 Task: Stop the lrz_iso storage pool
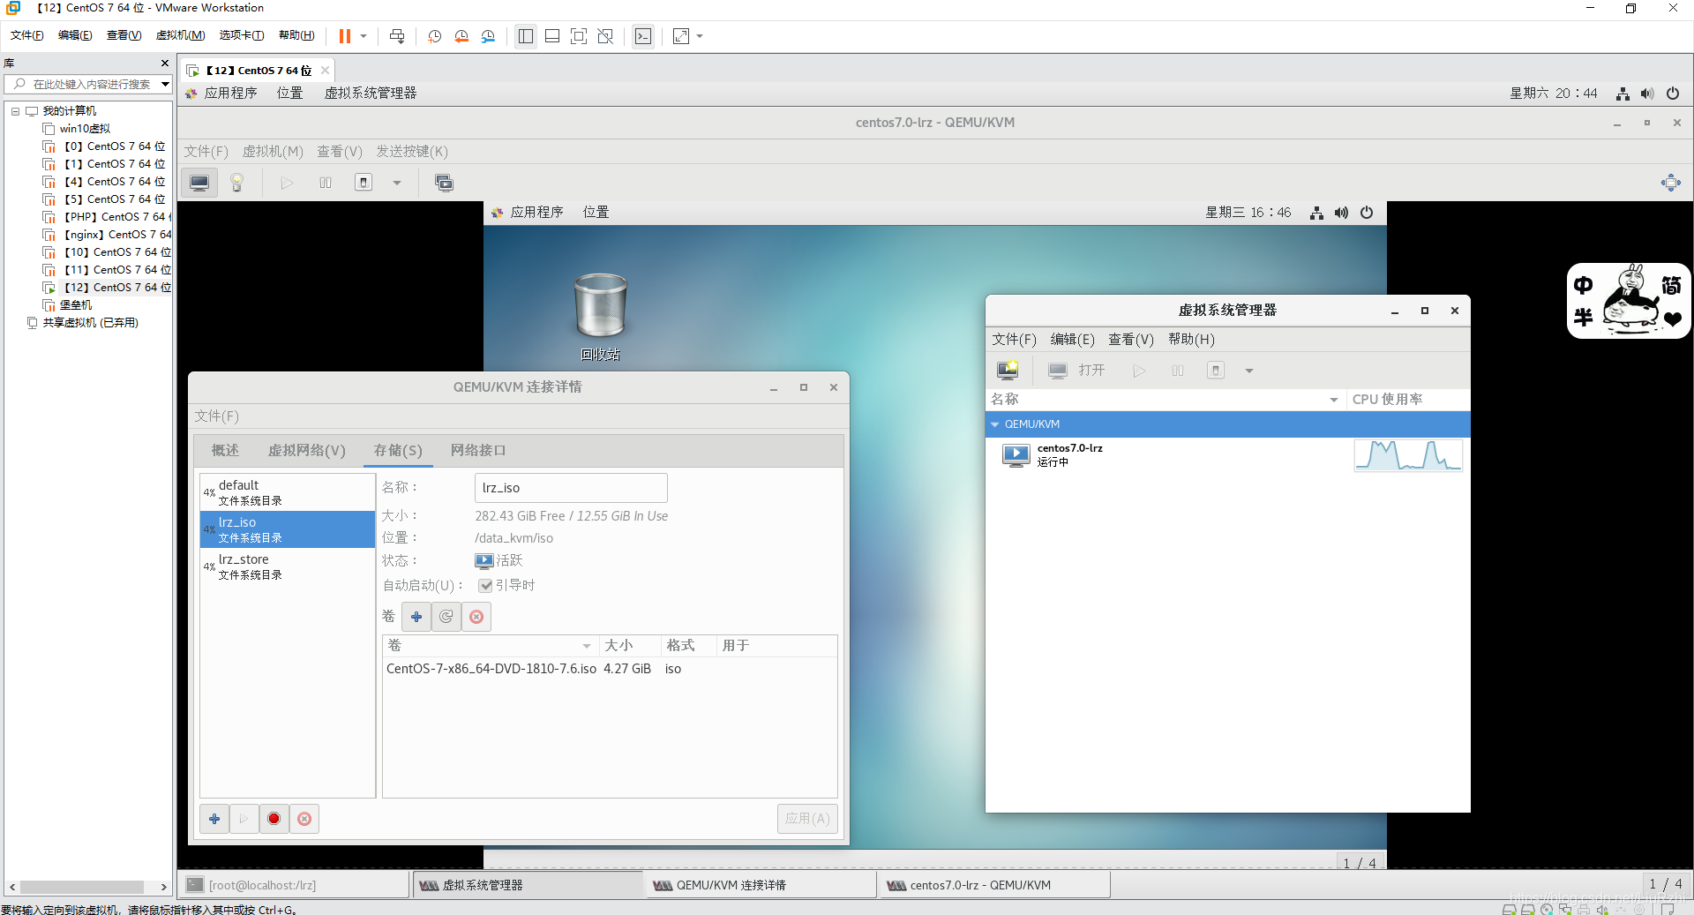274,819
